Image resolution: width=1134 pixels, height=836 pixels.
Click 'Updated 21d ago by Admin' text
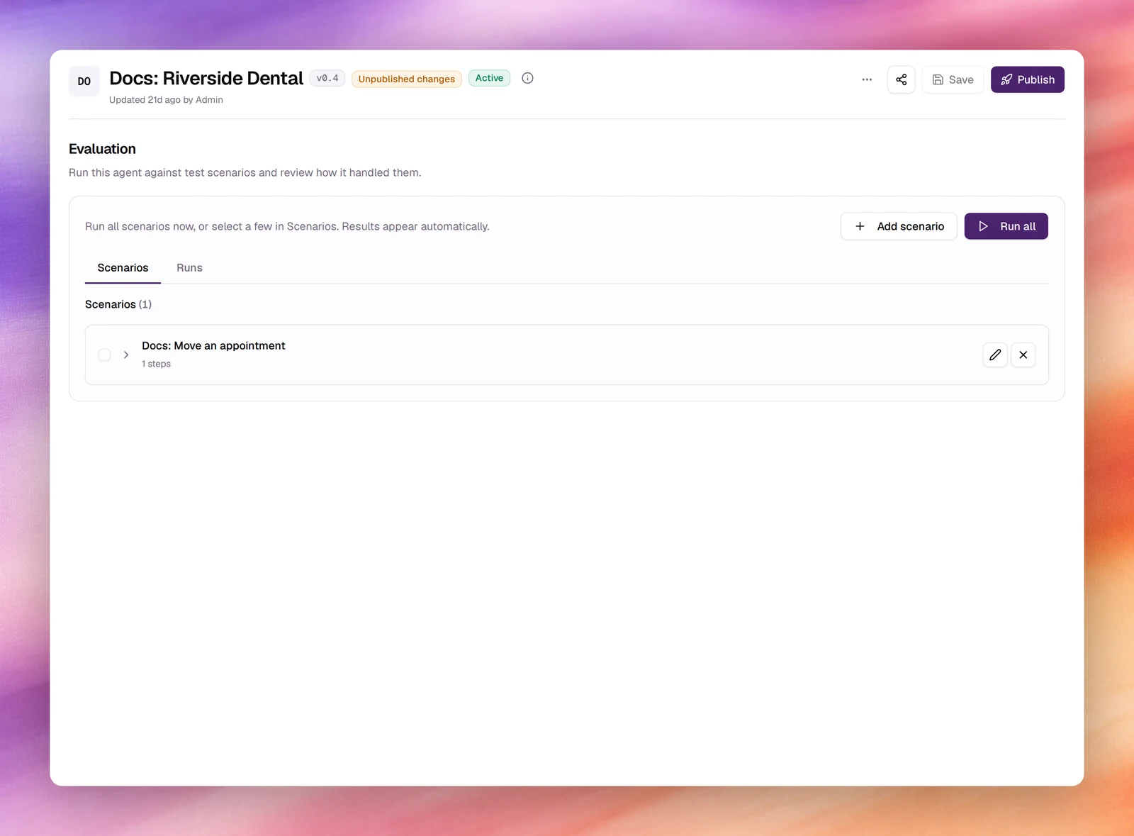166,100
